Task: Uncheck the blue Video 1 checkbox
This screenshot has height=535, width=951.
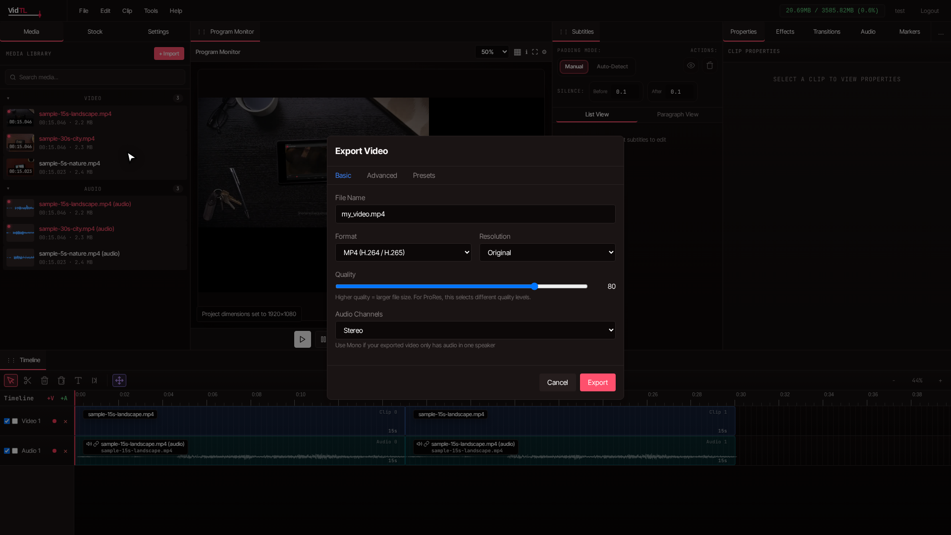Action: coord(7,421)
